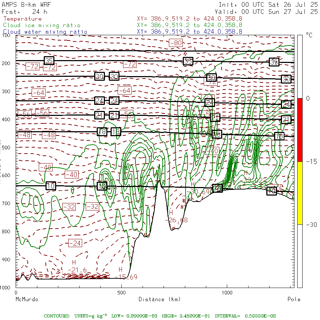Click the 'UNITS=g kg-1' footer text
320x320 pixels.
90,316
